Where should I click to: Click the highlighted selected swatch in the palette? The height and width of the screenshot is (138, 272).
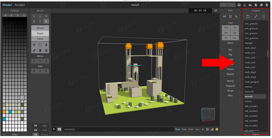pyautogui.click(x=22, y=98)
